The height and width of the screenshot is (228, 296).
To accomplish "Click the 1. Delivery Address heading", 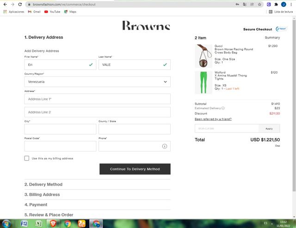I will click(x=43, y=37).
